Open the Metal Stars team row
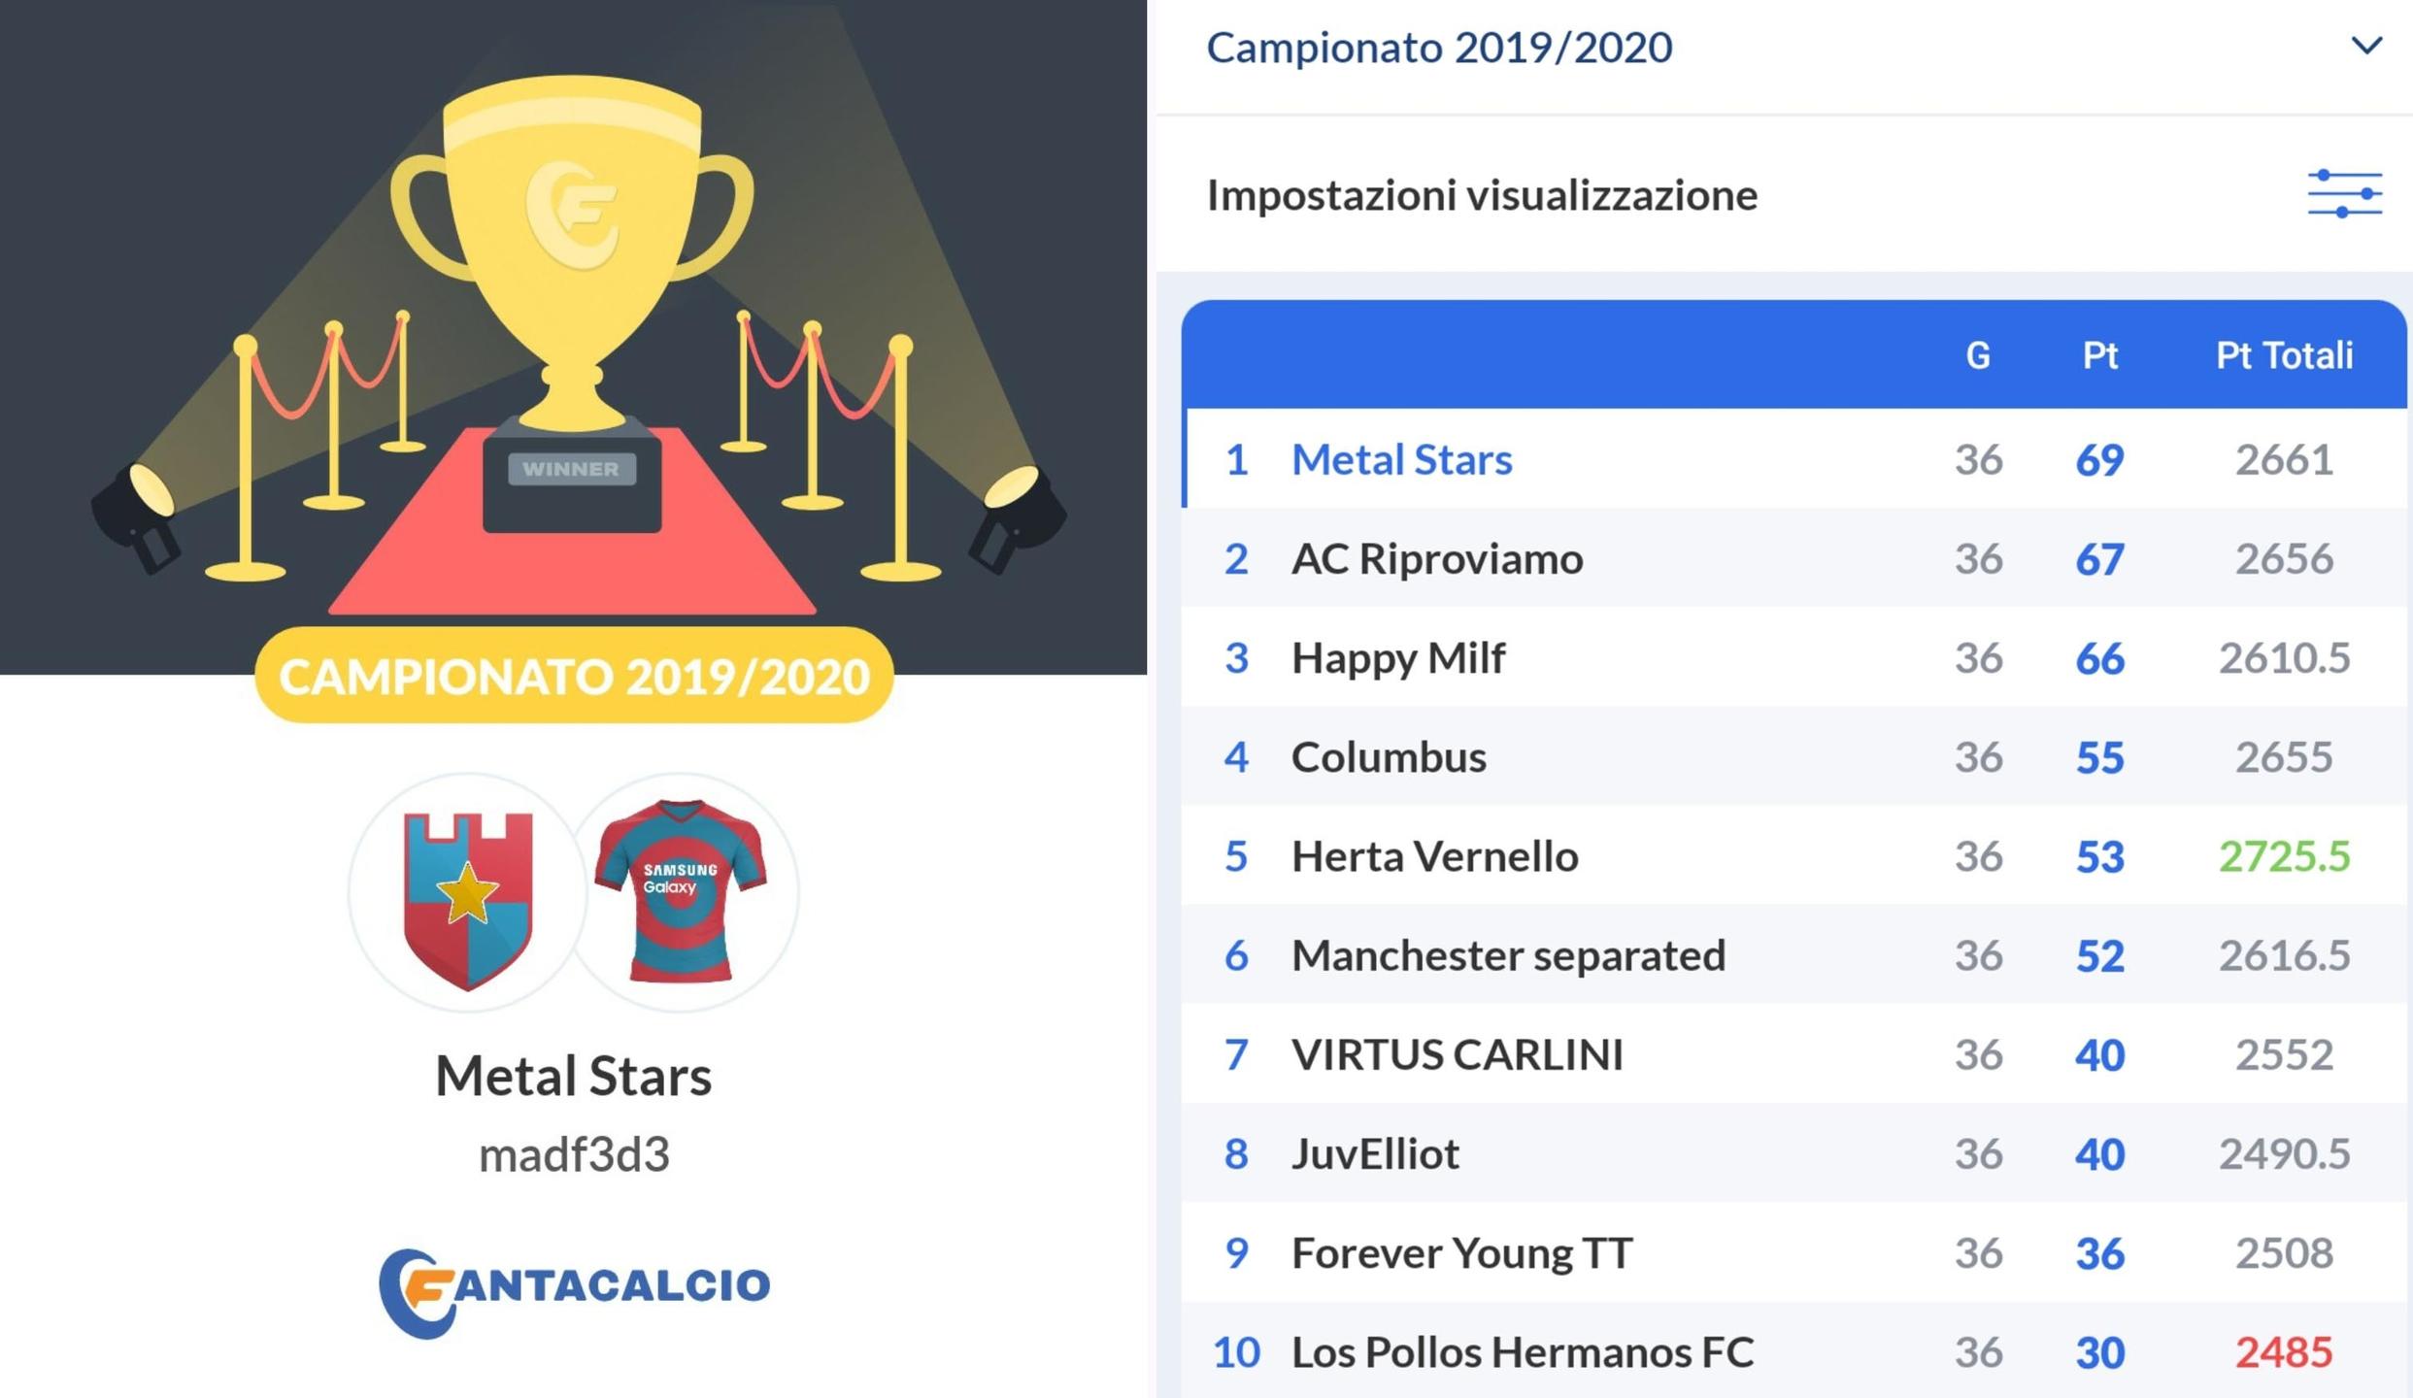Screen dimensions: 2413x1398 pos(1401,459)
